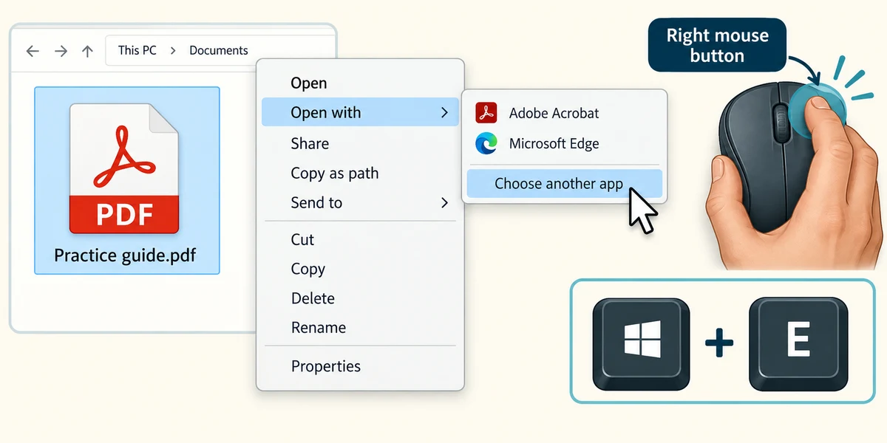Expand the Send to submenu arrow
The height and width of the screenshot is (443, 887).
click(444, 203)
